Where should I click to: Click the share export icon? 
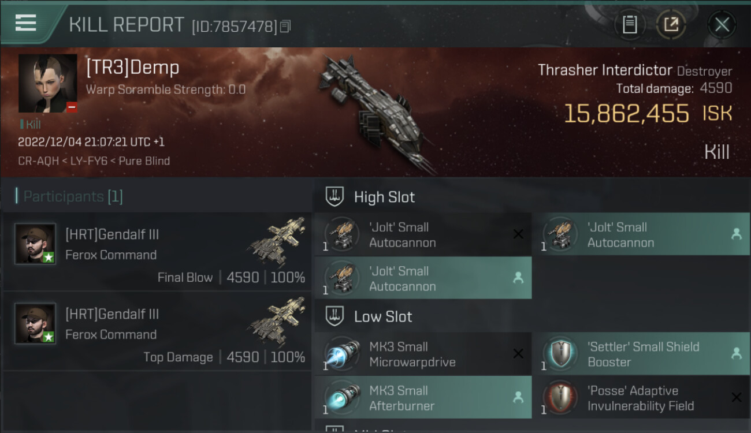click(x=671, y=24)
